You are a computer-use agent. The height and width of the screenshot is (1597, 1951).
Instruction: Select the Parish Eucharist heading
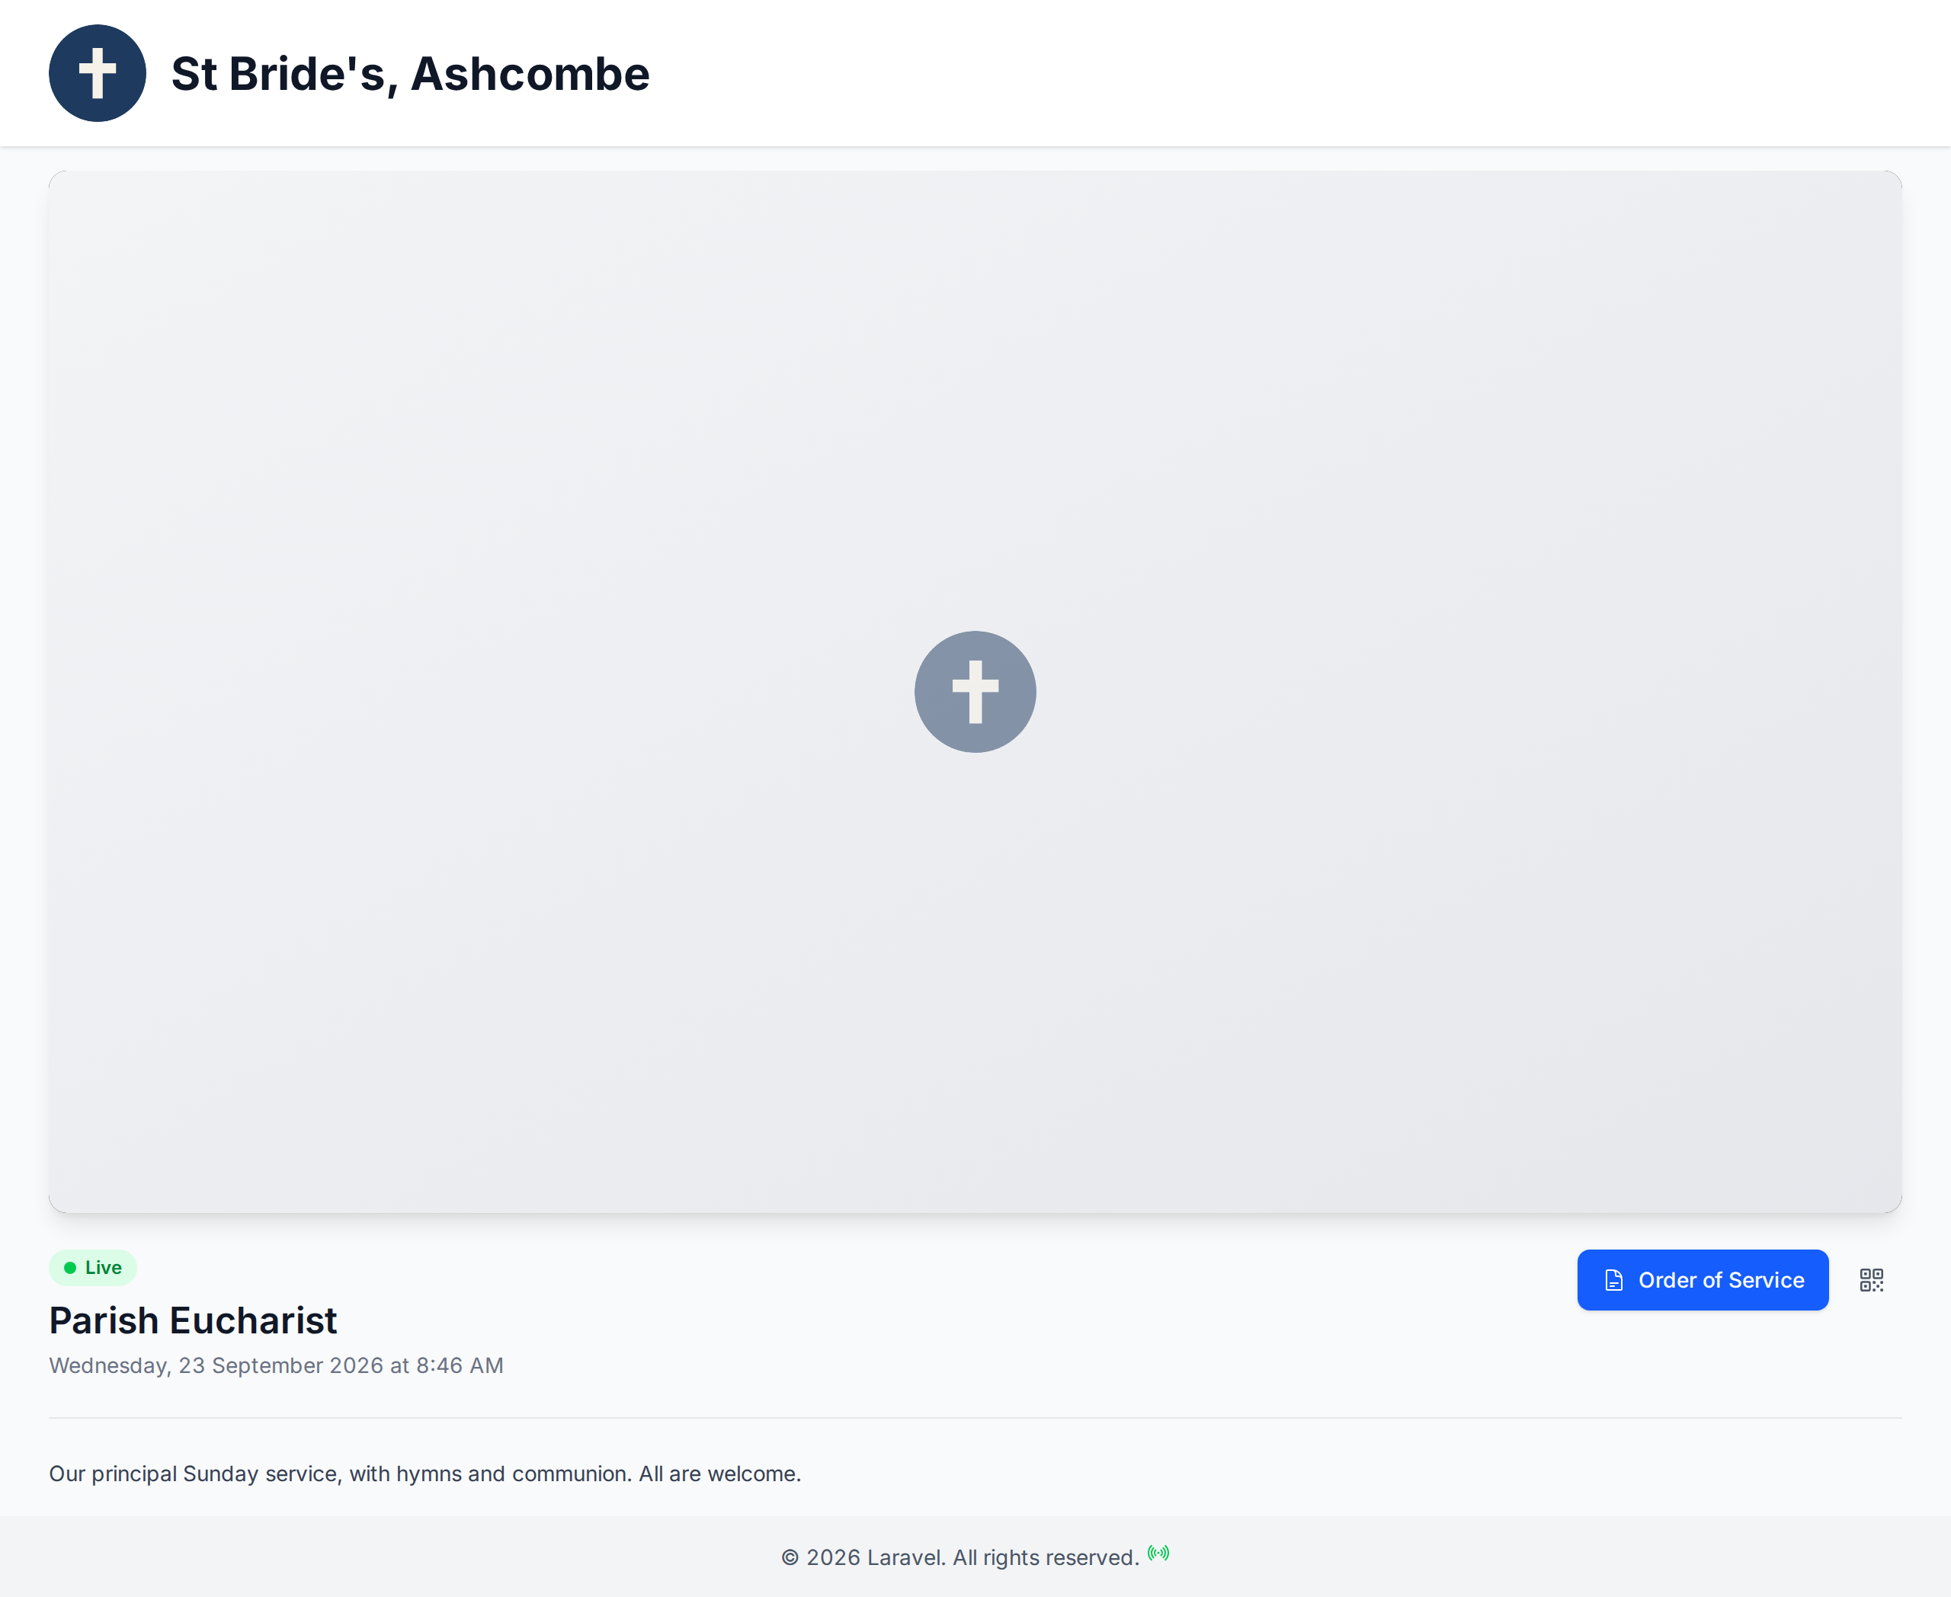(194, 1320)
